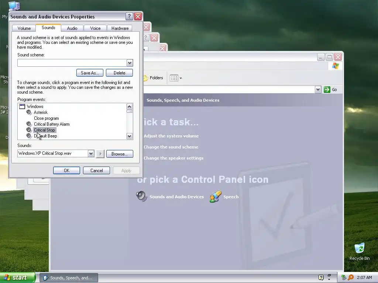Screen dimensions: 378x283
Task: Open the Audio tab
Action: pyautogui.click(x=72, y=28)
